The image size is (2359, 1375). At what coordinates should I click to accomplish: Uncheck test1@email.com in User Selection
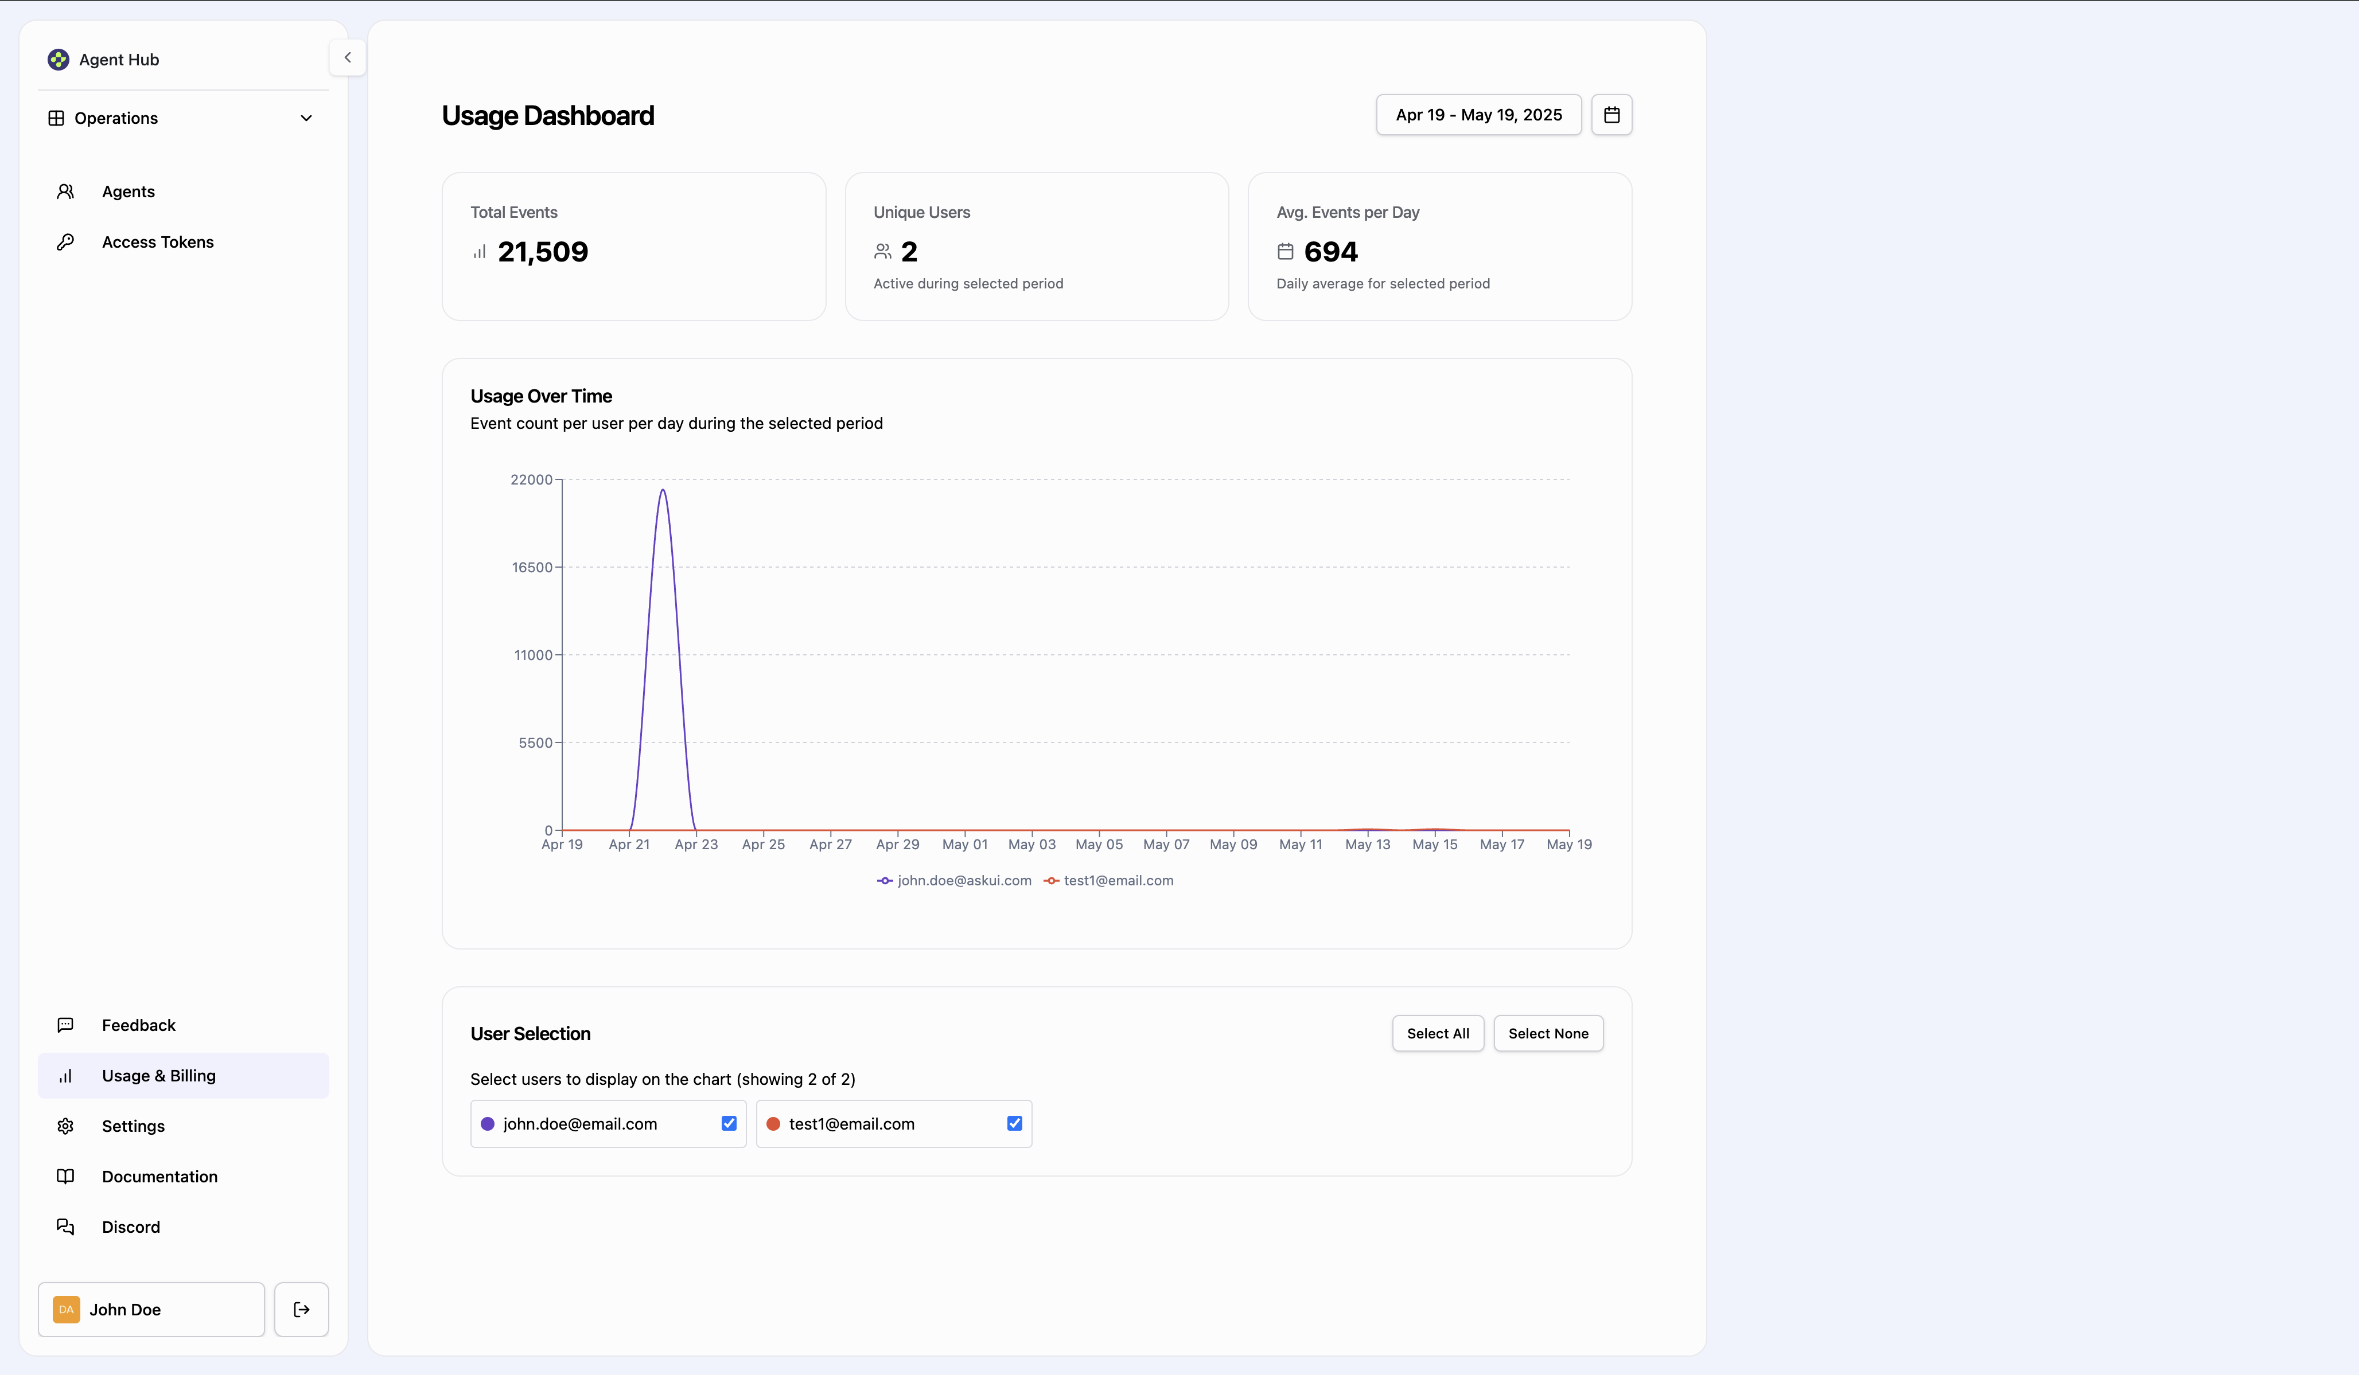pyautogui.click(x=1015, y=1123)
